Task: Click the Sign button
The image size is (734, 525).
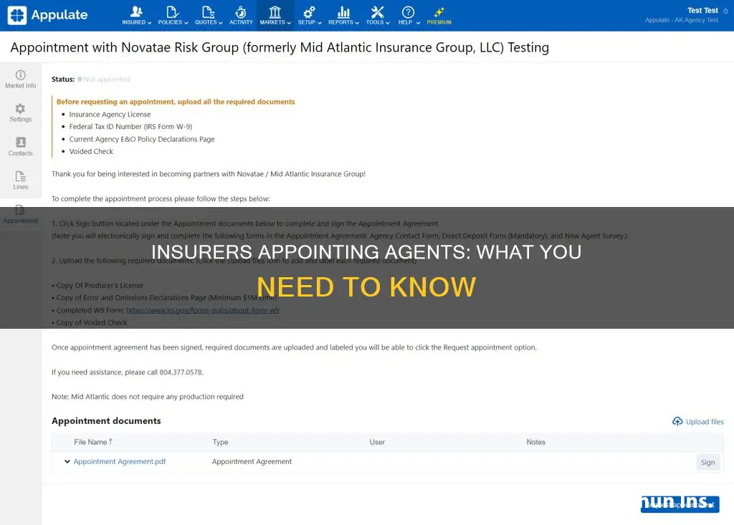Action: tap(707, 462)
